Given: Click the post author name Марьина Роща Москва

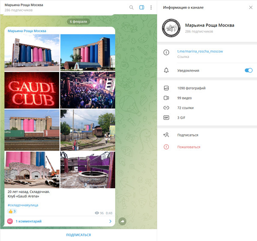Looking at the screenshot, I should click(x=27, y=31).
